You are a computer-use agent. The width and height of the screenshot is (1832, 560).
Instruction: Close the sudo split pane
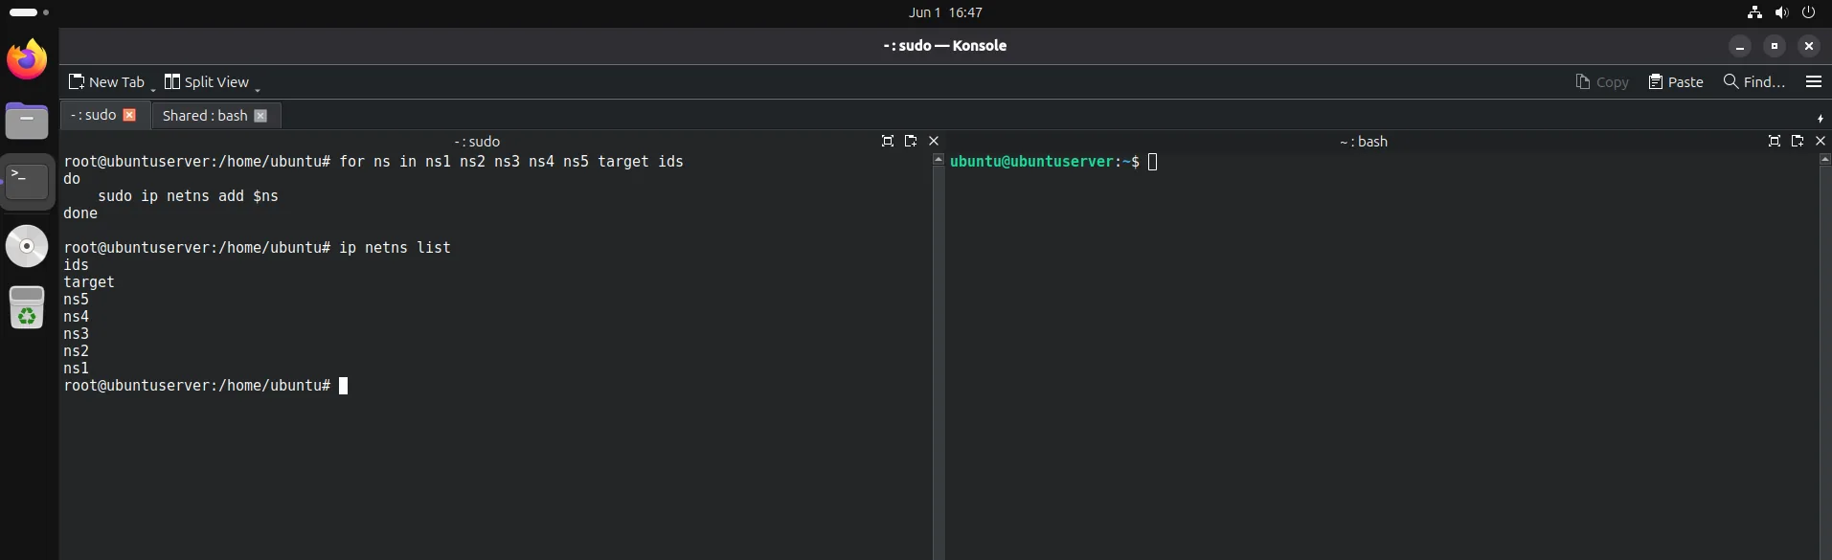pos(934,141)
